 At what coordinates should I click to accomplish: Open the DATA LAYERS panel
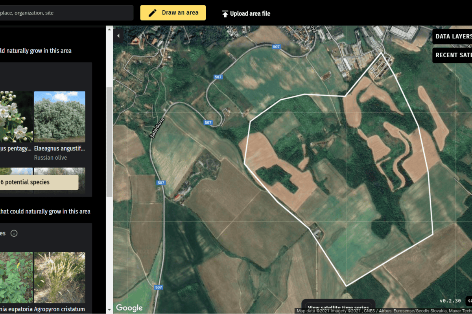[x=454, y=36]
